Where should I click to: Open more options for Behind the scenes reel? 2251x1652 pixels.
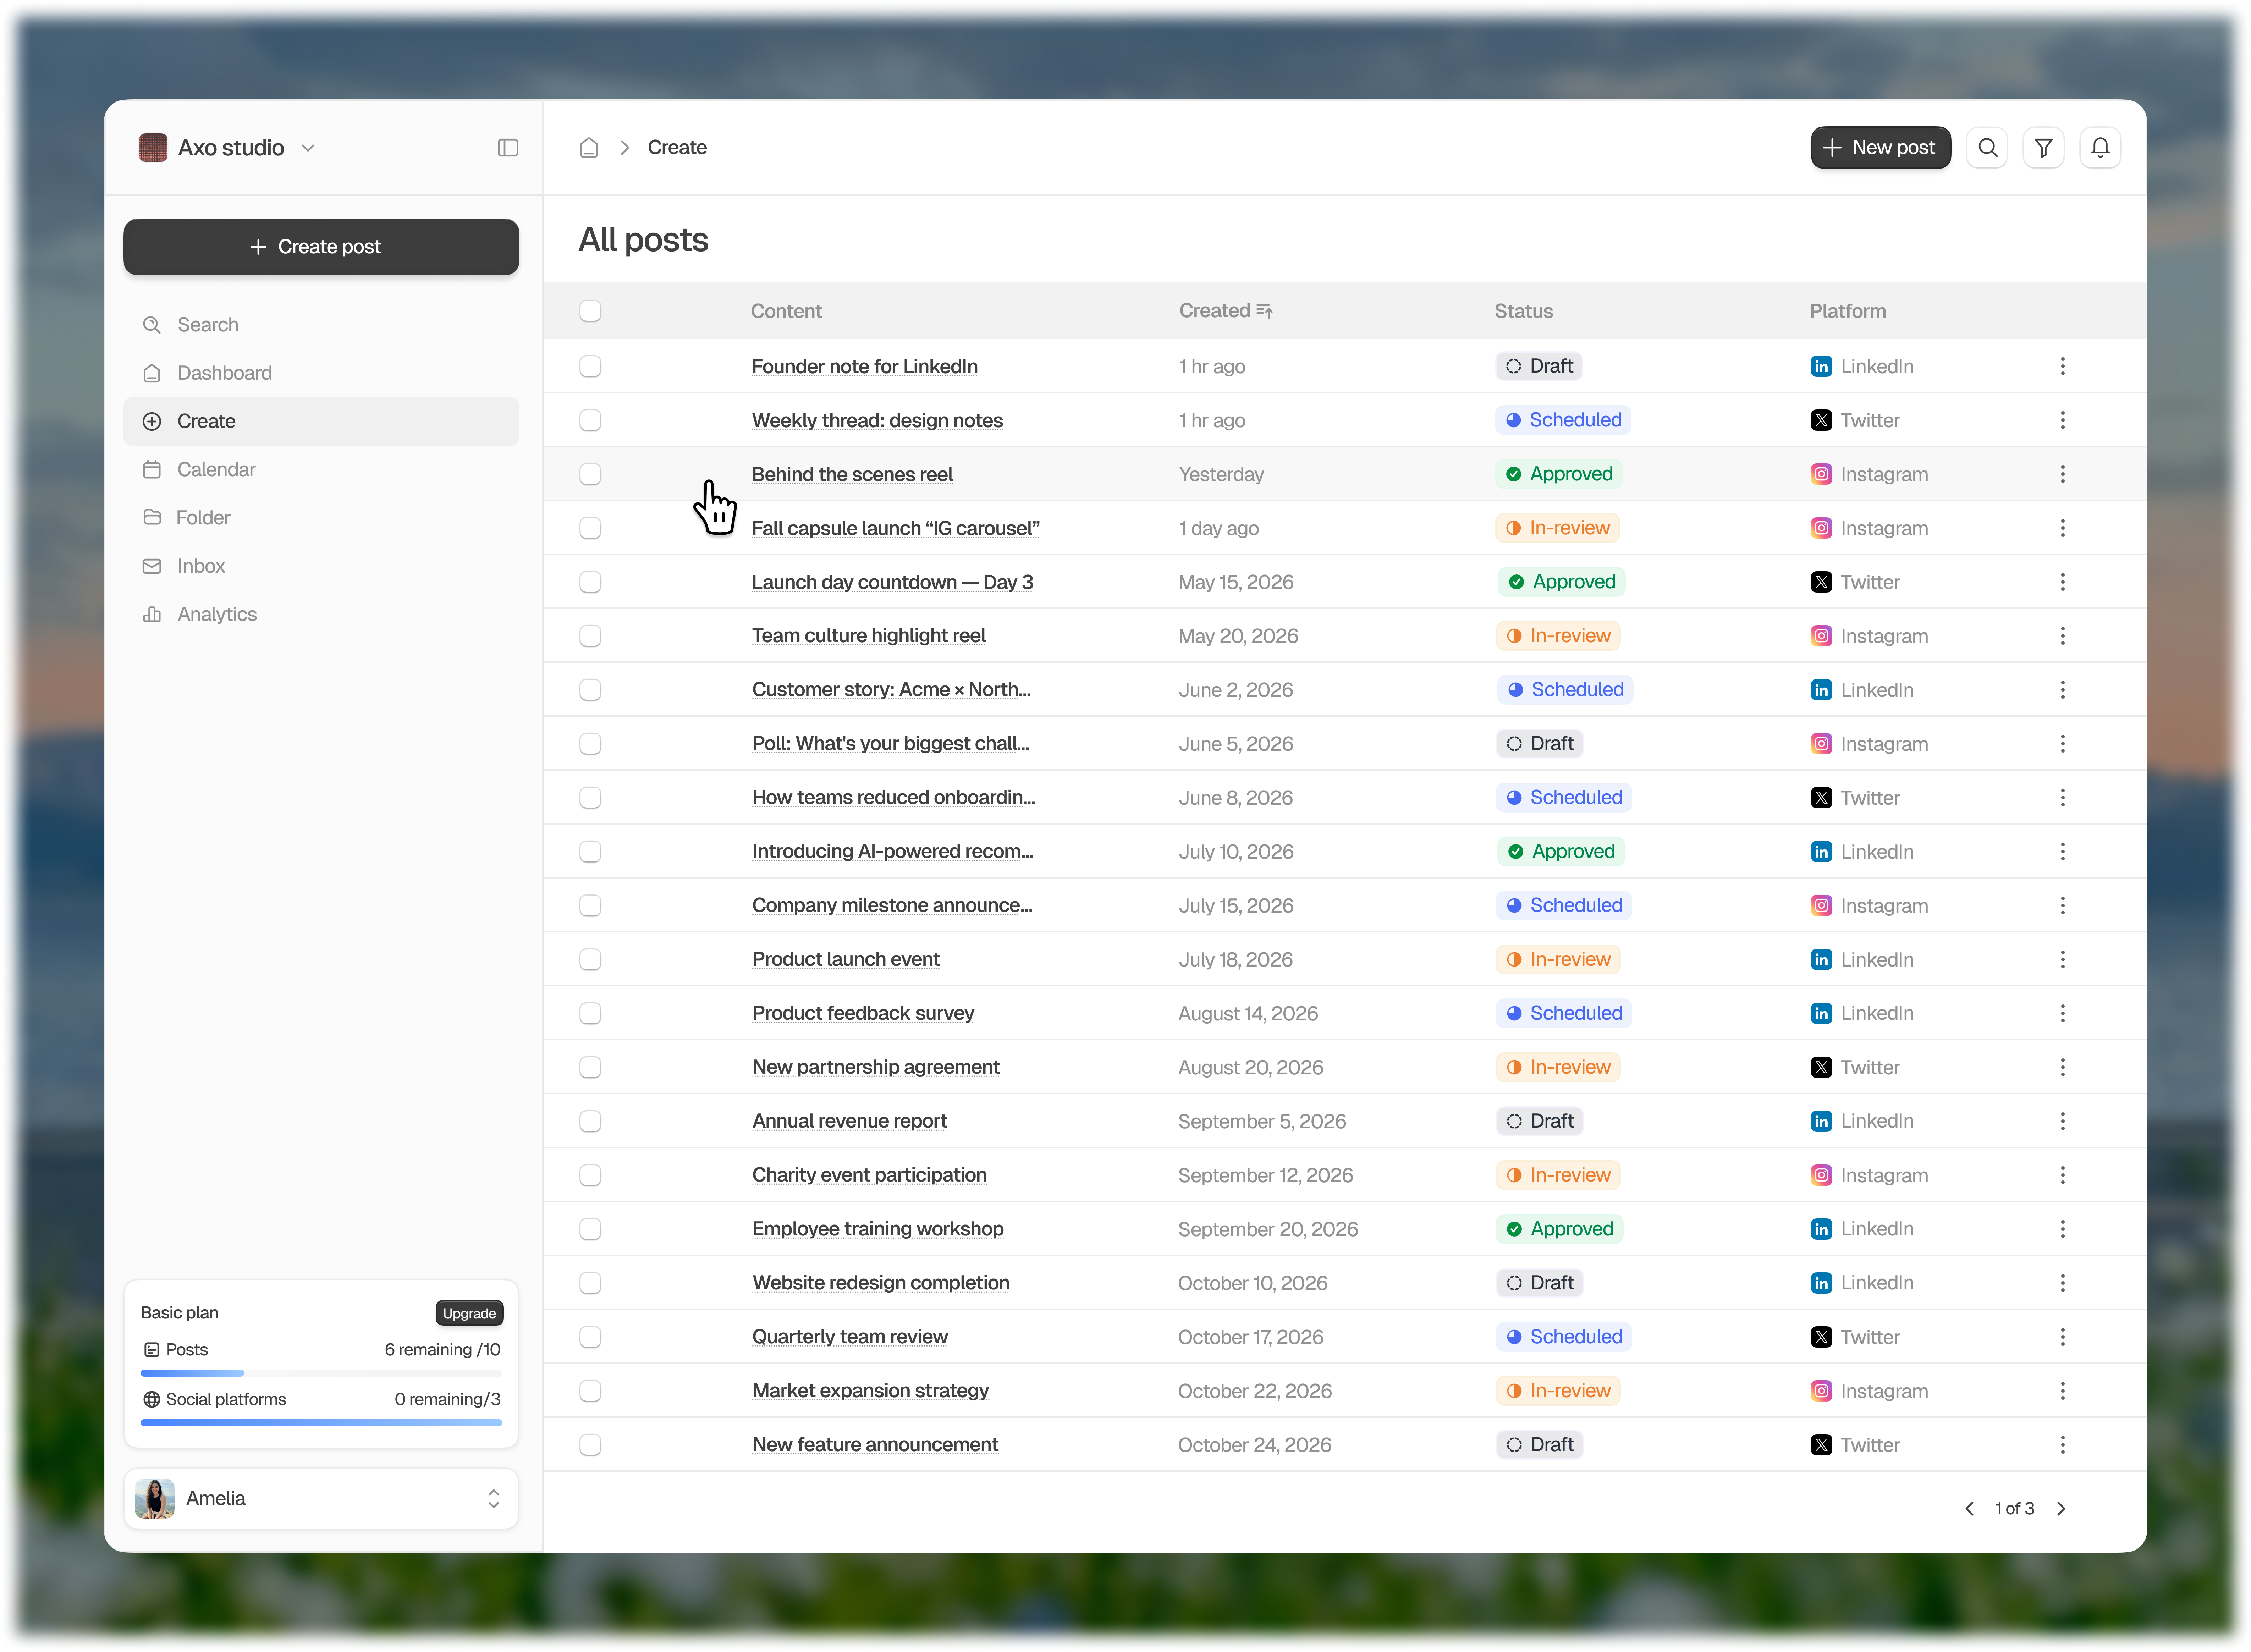point(2062,474)
